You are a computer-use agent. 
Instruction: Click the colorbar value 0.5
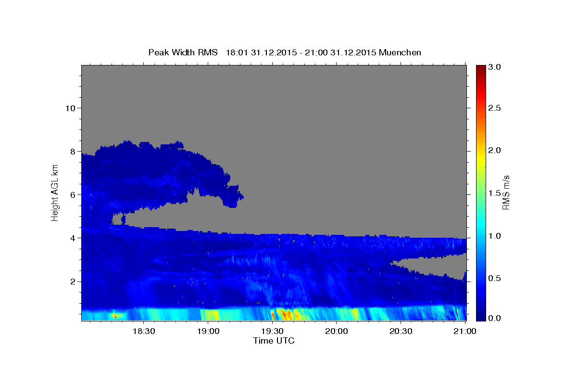pyautogui.click(x=495, y=278)
